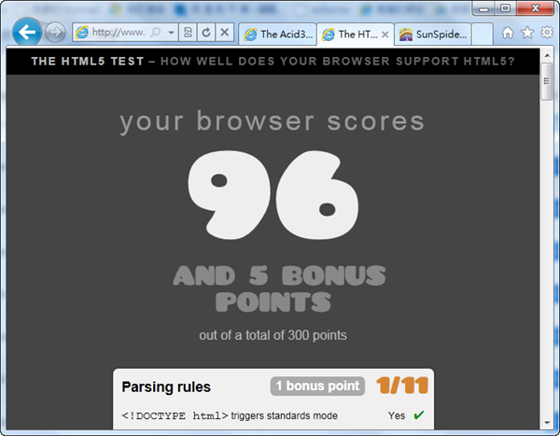Open the SunSpider tab
Viewport: 560px width, 436px height.
432,35
